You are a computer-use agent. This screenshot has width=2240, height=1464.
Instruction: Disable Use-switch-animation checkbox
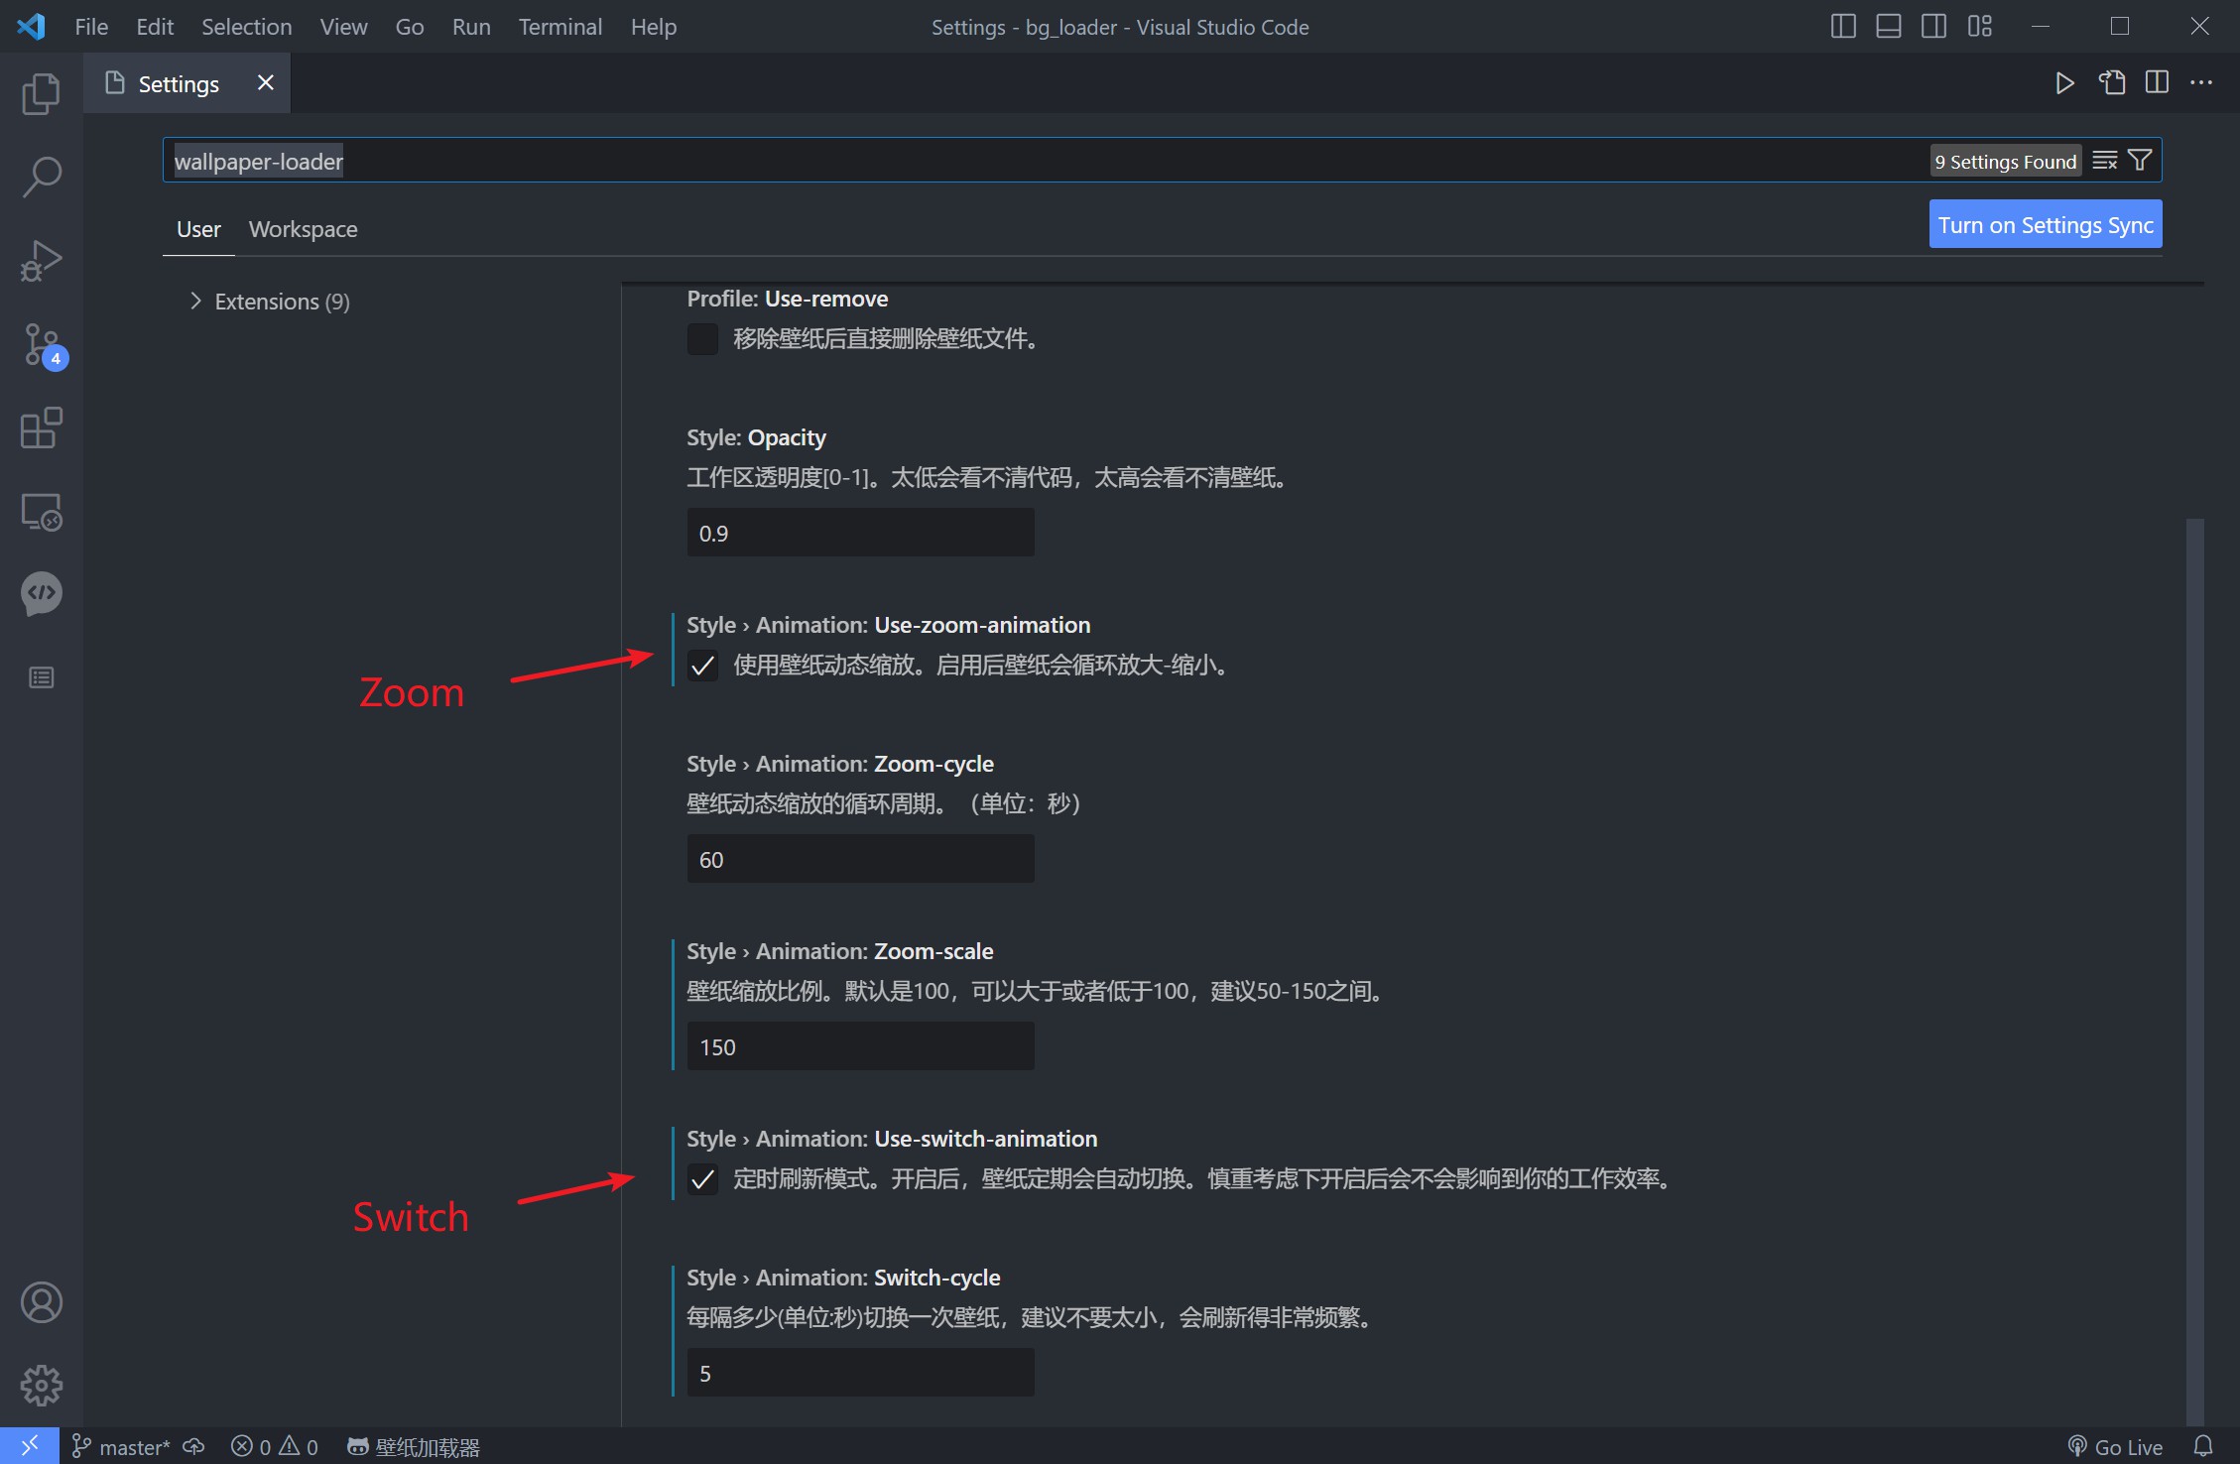702,1179
